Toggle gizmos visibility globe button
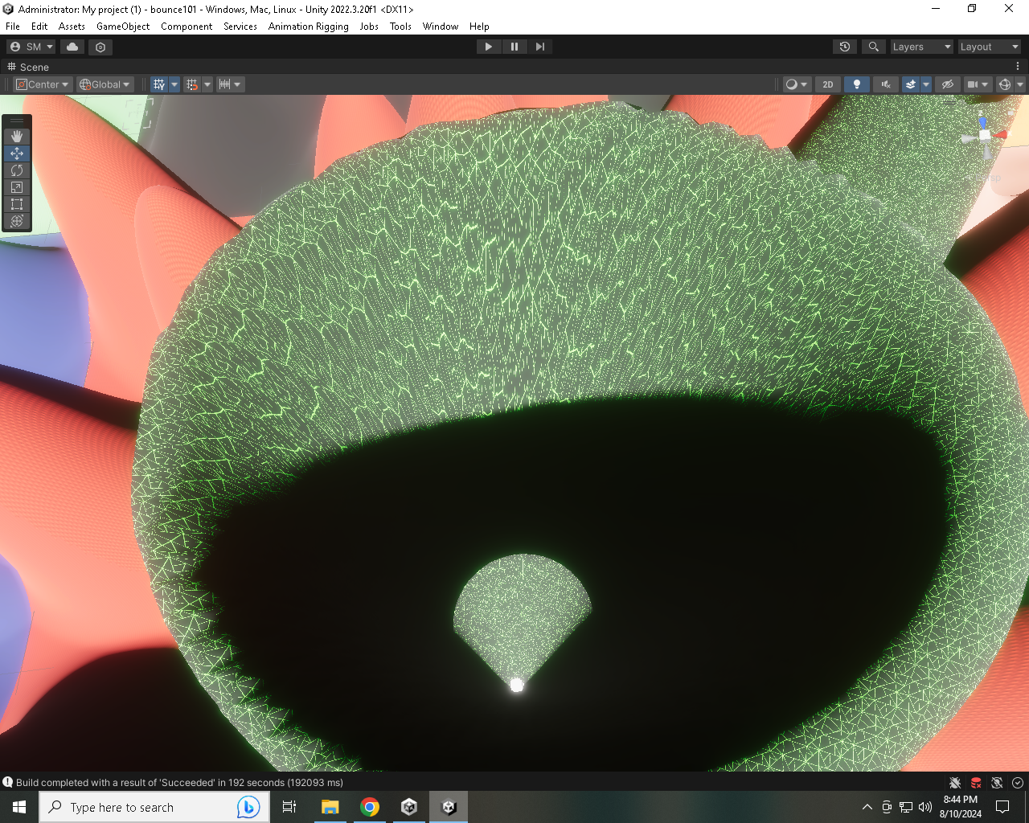The height and width of the screenshot is (823, 1029). 1005,84
